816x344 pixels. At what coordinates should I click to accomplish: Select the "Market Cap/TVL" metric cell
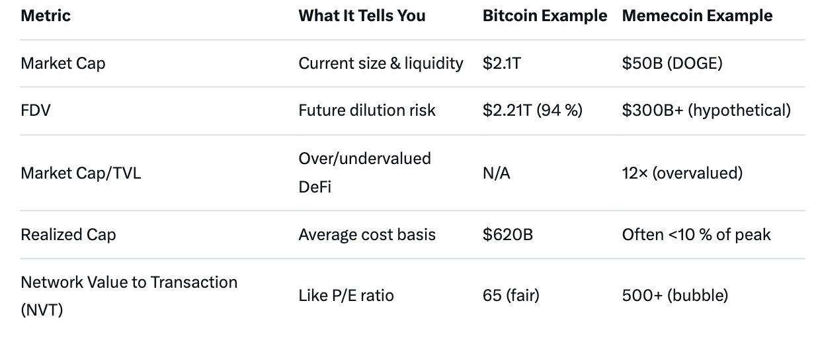(x=81, y=173)
